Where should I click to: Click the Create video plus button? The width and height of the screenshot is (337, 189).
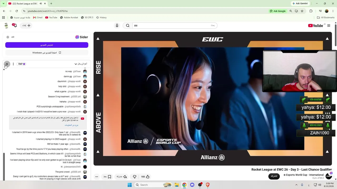tap(27, 25)
